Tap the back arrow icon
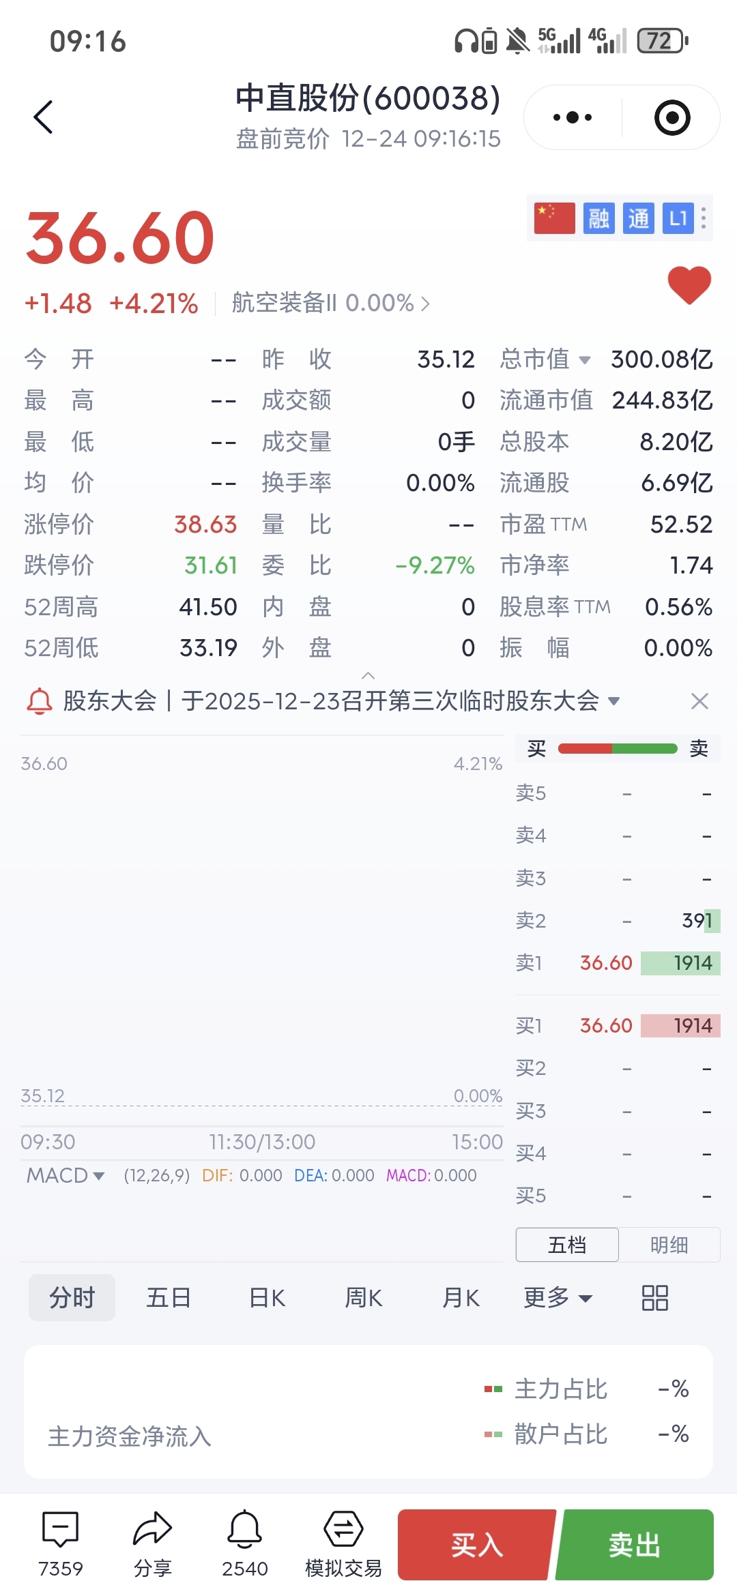 click(44, 117)
